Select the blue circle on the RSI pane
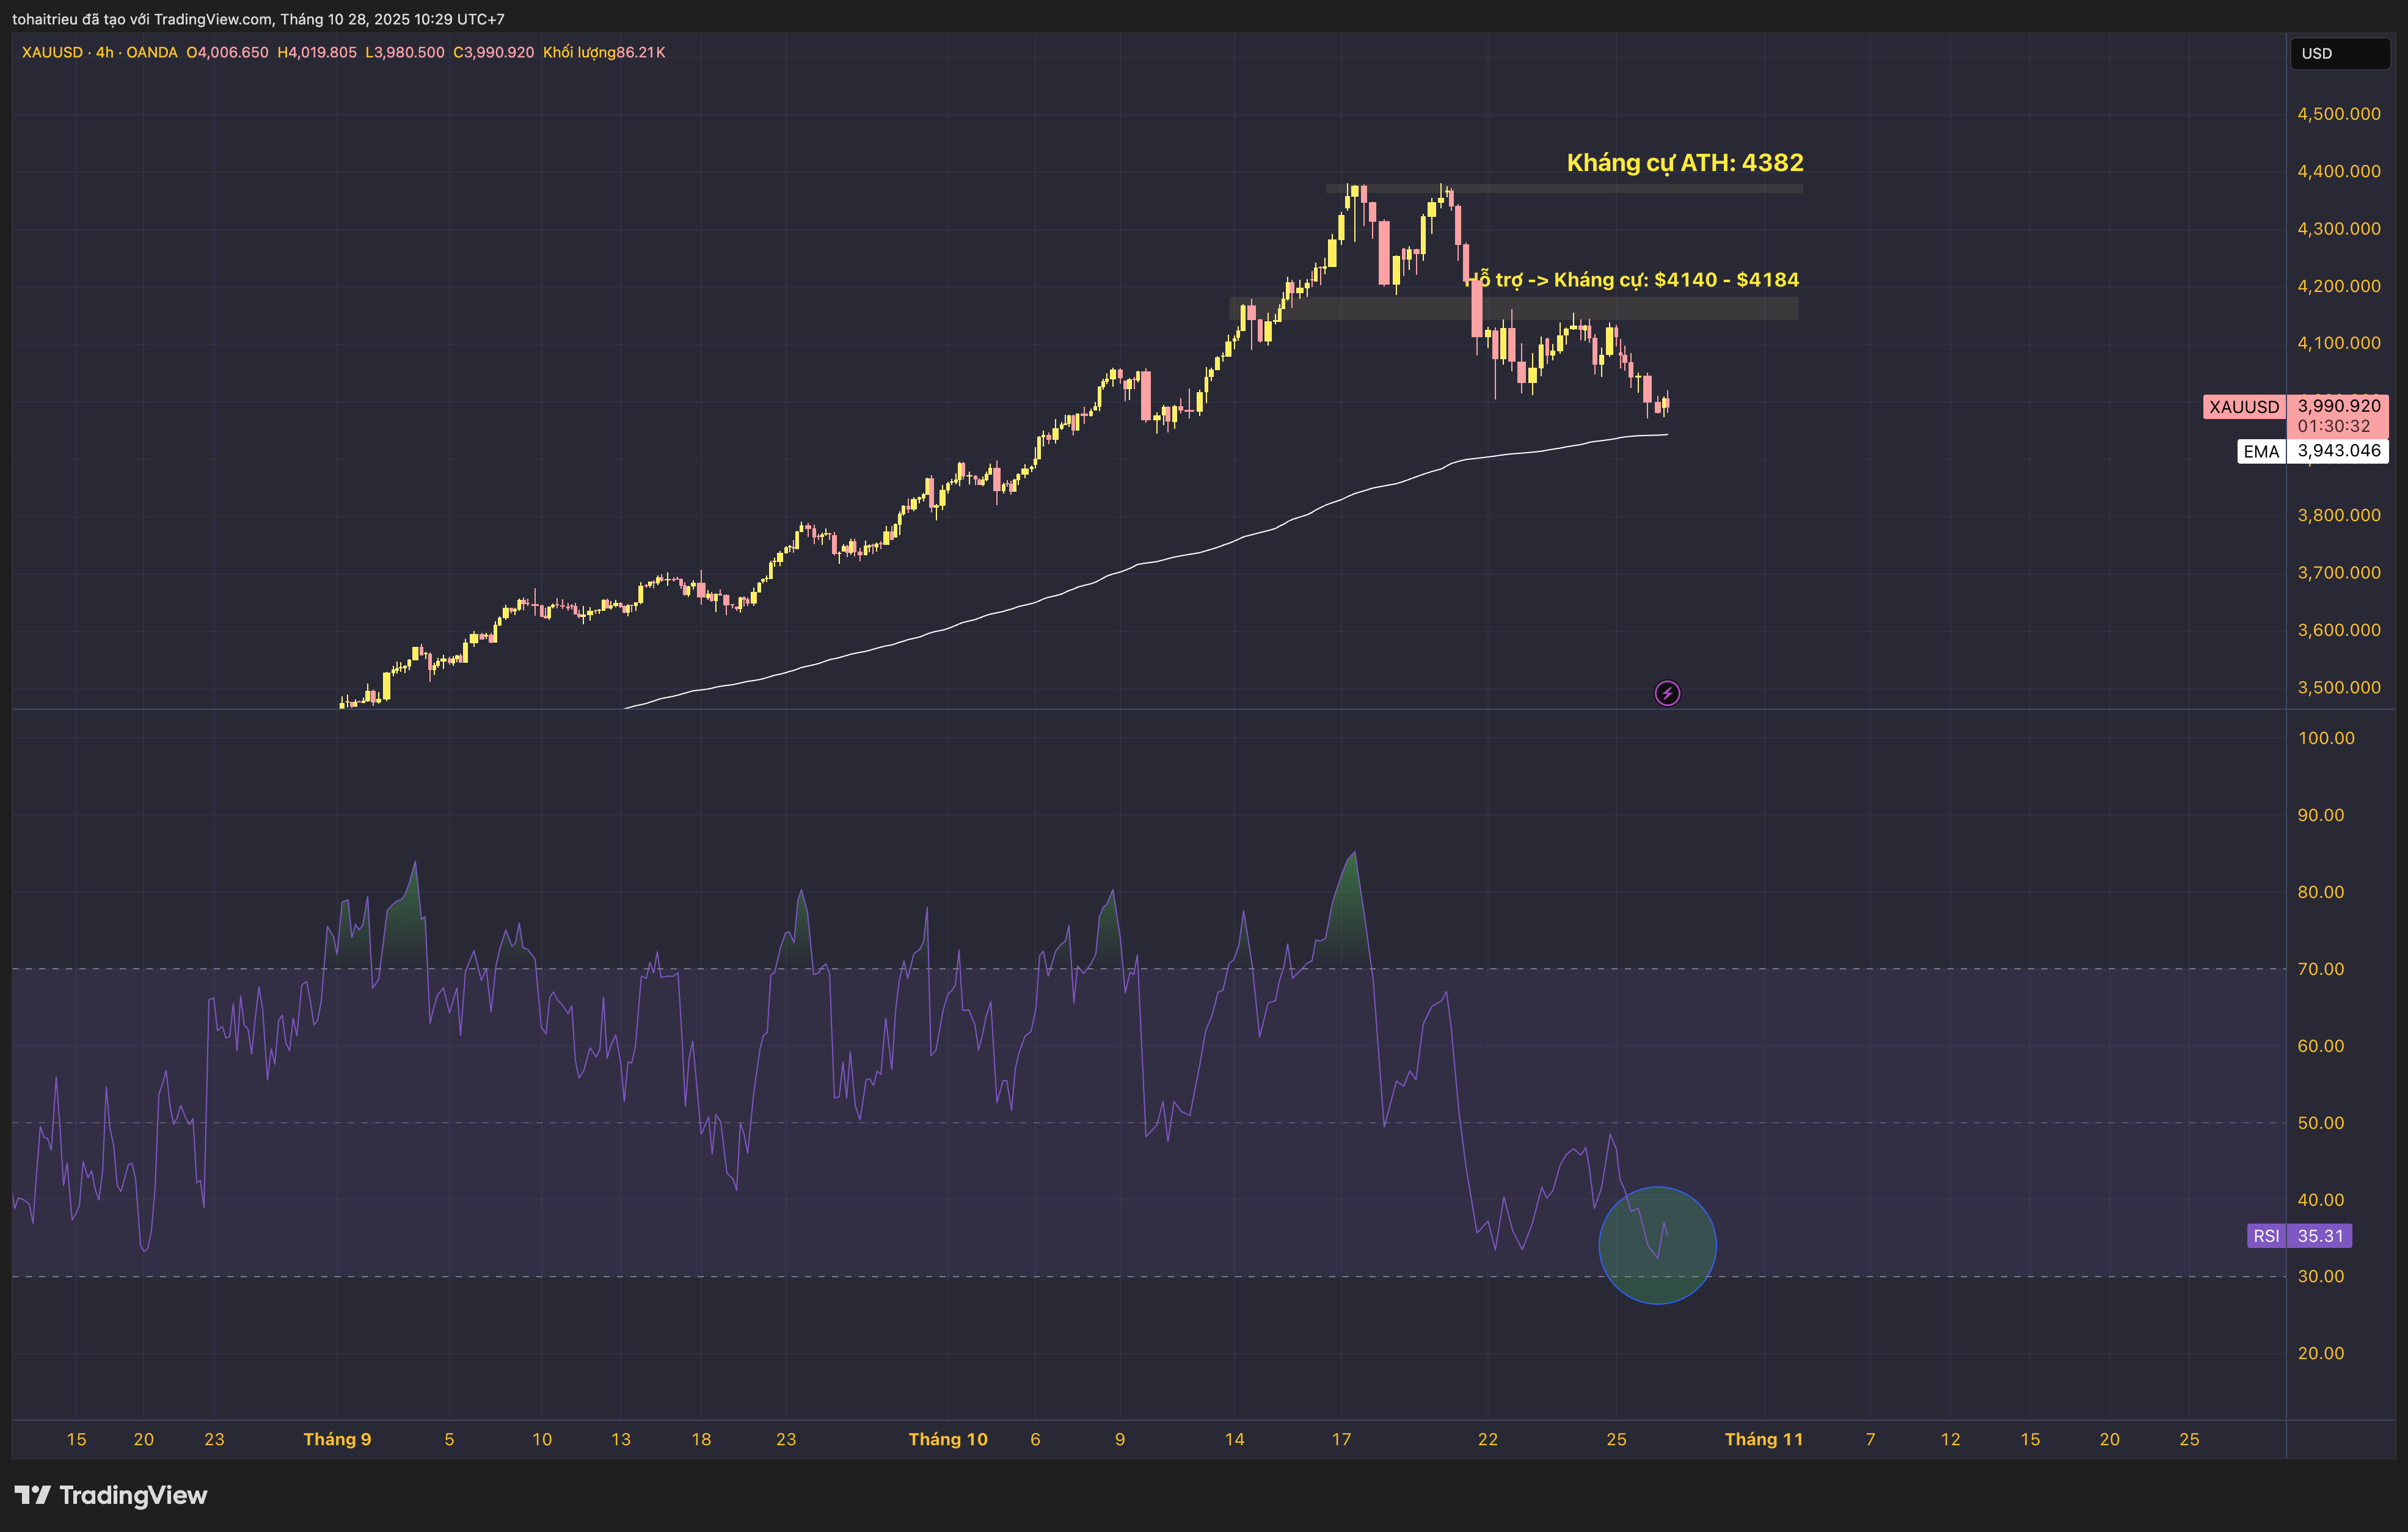Viewport: 2408px width, 1532px height. 1657,1245
